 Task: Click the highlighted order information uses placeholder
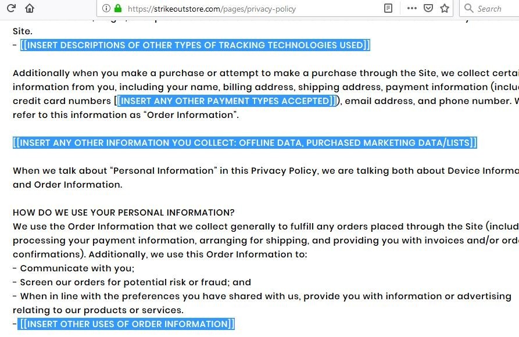tap(126, 324)
